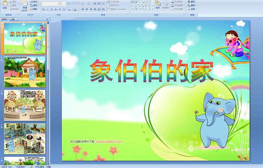Switch to the Outline (大纲) tab

[13, 19]
